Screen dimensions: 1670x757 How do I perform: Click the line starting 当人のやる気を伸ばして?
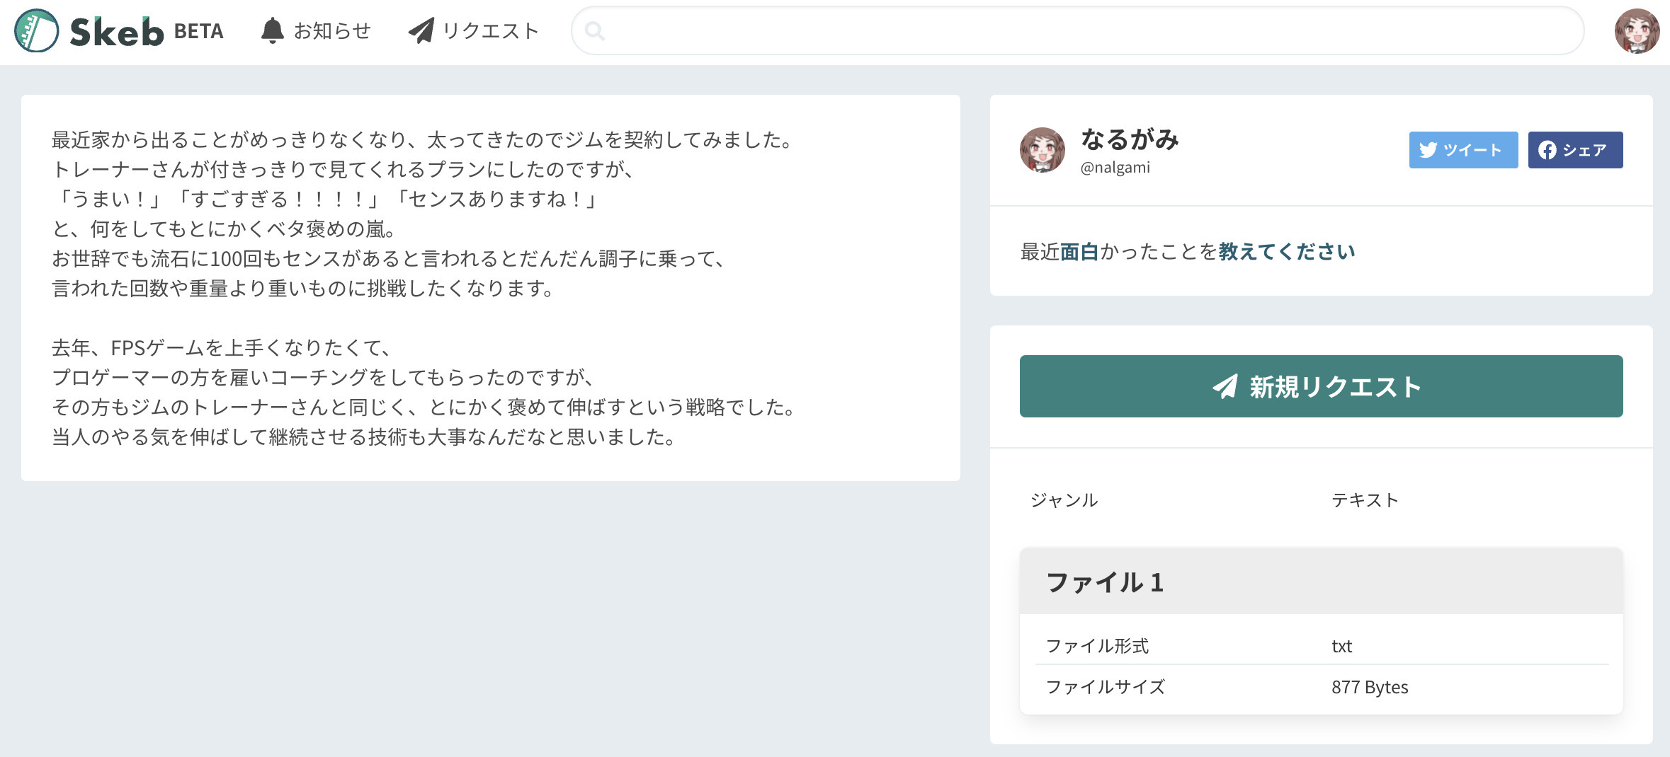click(364, 437)
